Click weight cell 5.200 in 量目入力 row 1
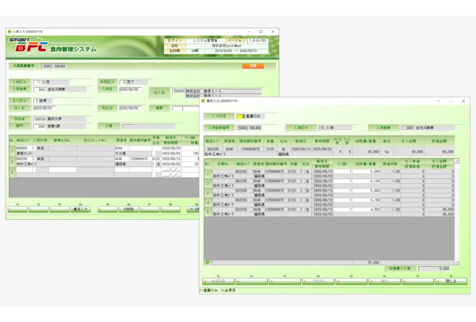Viewport: 476px width, 322px height. 366,171
